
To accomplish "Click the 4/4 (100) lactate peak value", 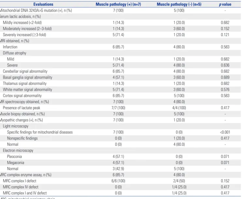I will click(x=179, y=108).
